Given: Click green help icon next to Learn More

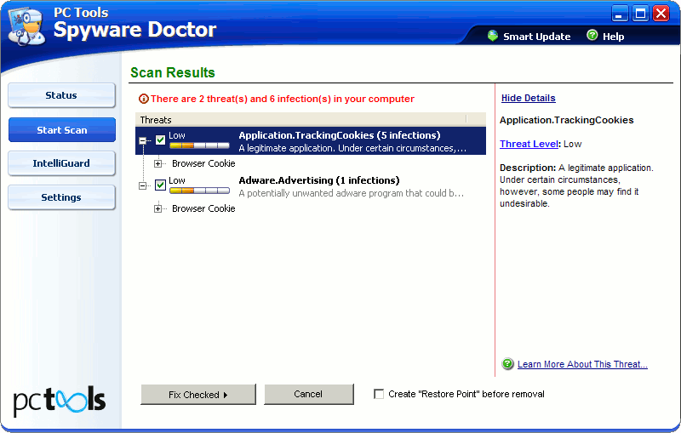Looking at the screenshot, I should pyautogui.click(x=507, y=363).
